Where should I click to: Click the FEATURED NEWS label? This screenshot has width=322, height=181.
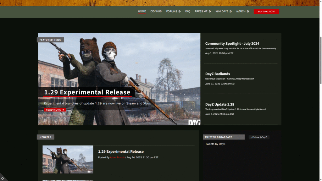coord(50,40)
